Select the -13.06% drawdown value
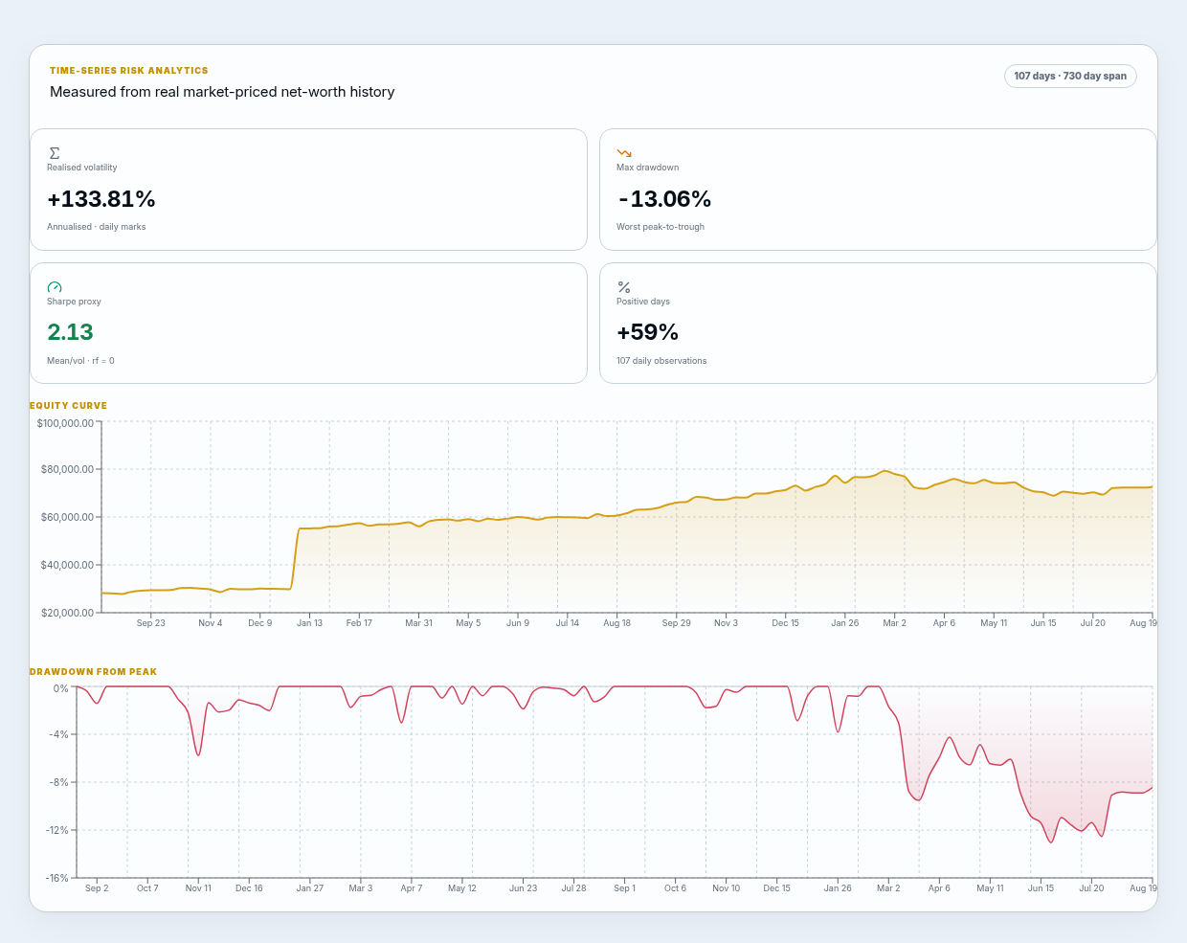1187x943 pixels. (x=664, y=199)
